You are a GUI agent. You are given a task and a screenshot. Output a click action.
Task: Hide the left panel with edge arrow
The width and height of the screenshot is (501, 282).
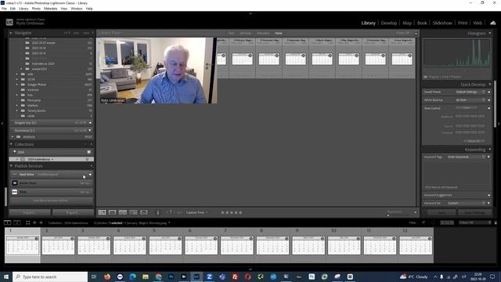[2, 123]
